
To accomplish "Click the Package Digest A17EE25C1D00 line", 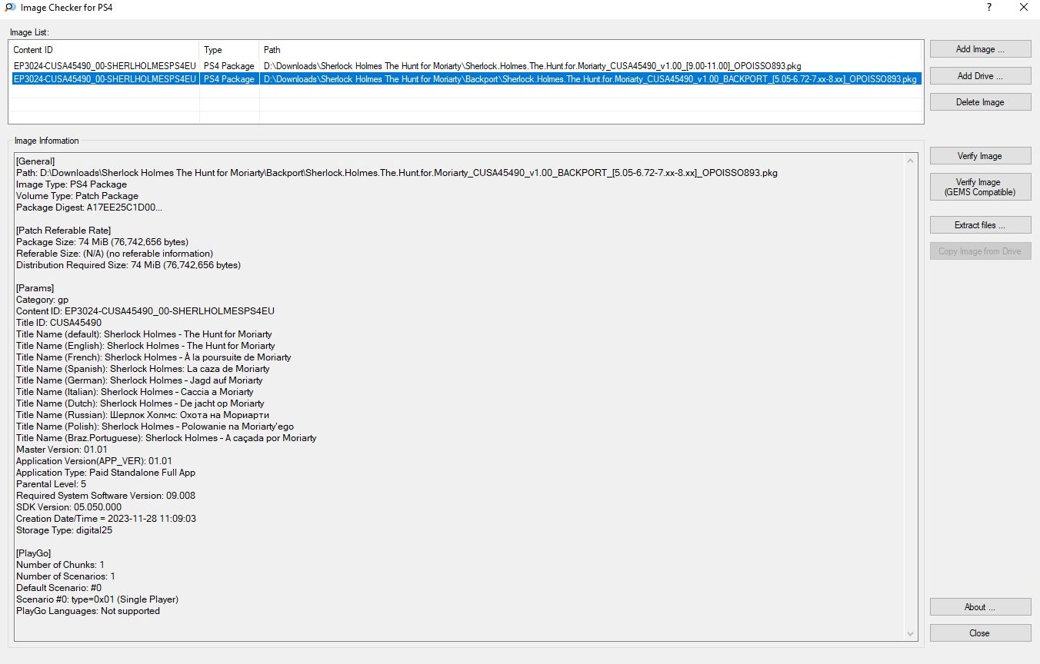I will 89,207.
